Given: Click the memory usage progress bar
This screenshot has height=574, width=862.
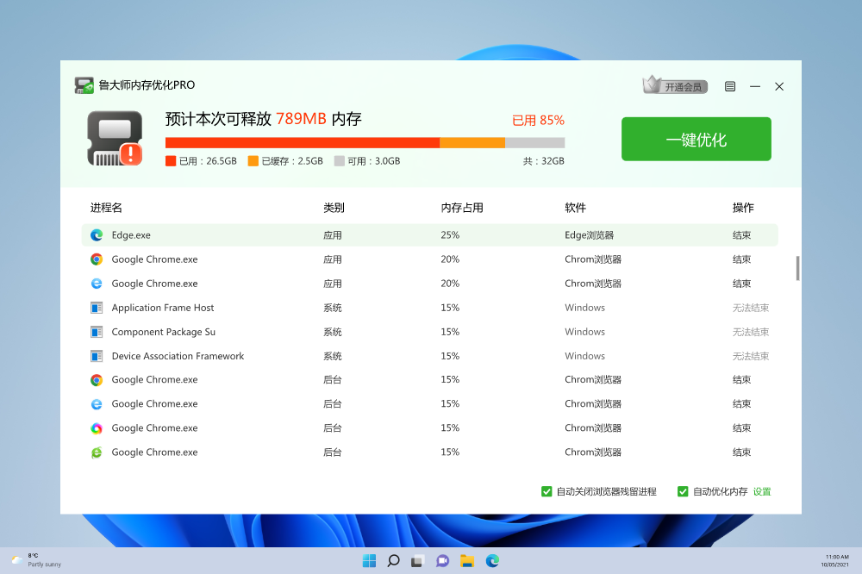Looking at the screenshot, I should tap(365, 142).
